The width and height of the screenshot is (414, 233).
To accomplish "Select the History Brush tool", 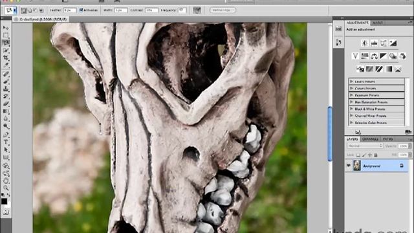I will tap(6, 96).
